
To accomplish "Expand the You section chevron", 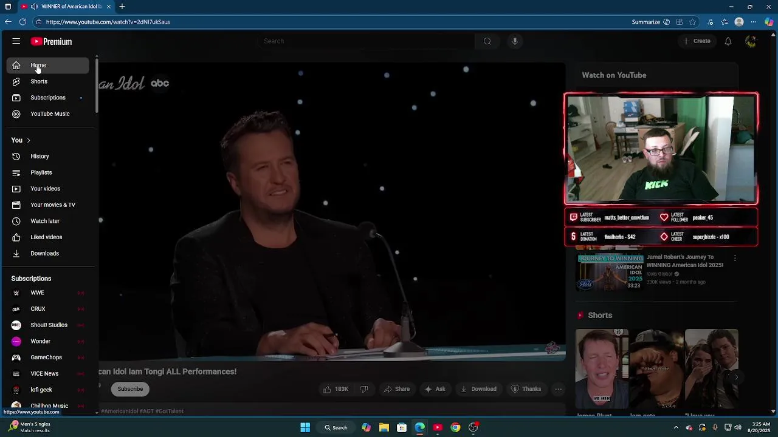I will pyautogui.click(x=29, y=140).
